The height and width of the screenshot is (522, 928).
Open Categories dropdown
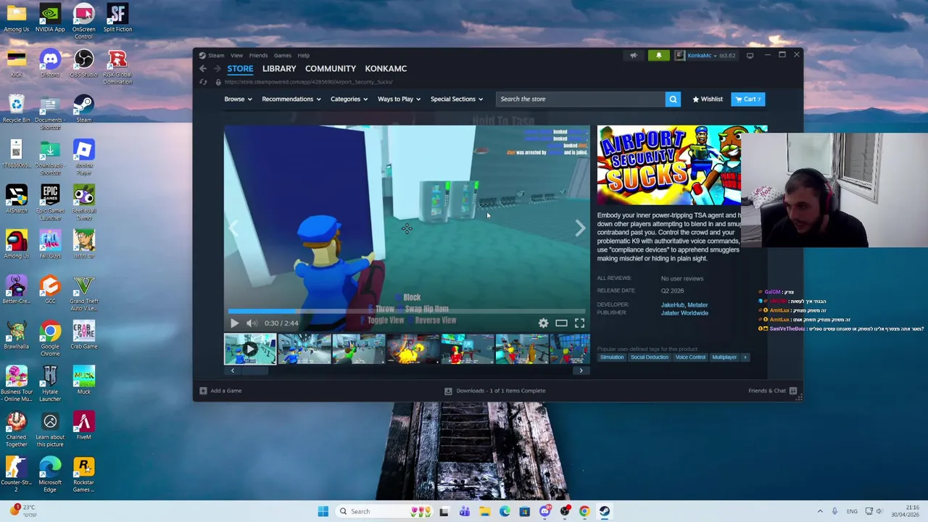click(349, 99)
